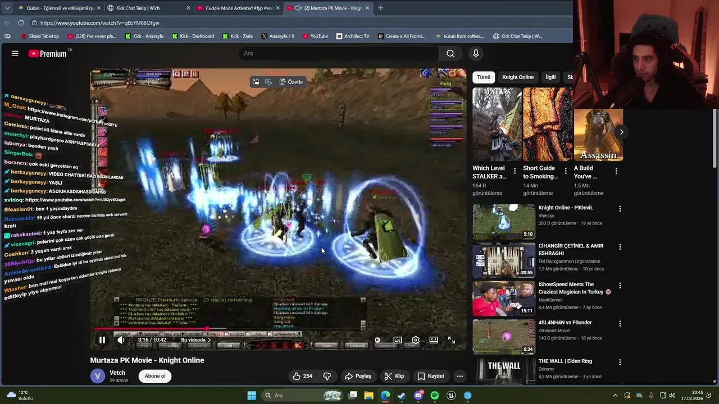Switch to theater mode

click(x=434, y=340)
